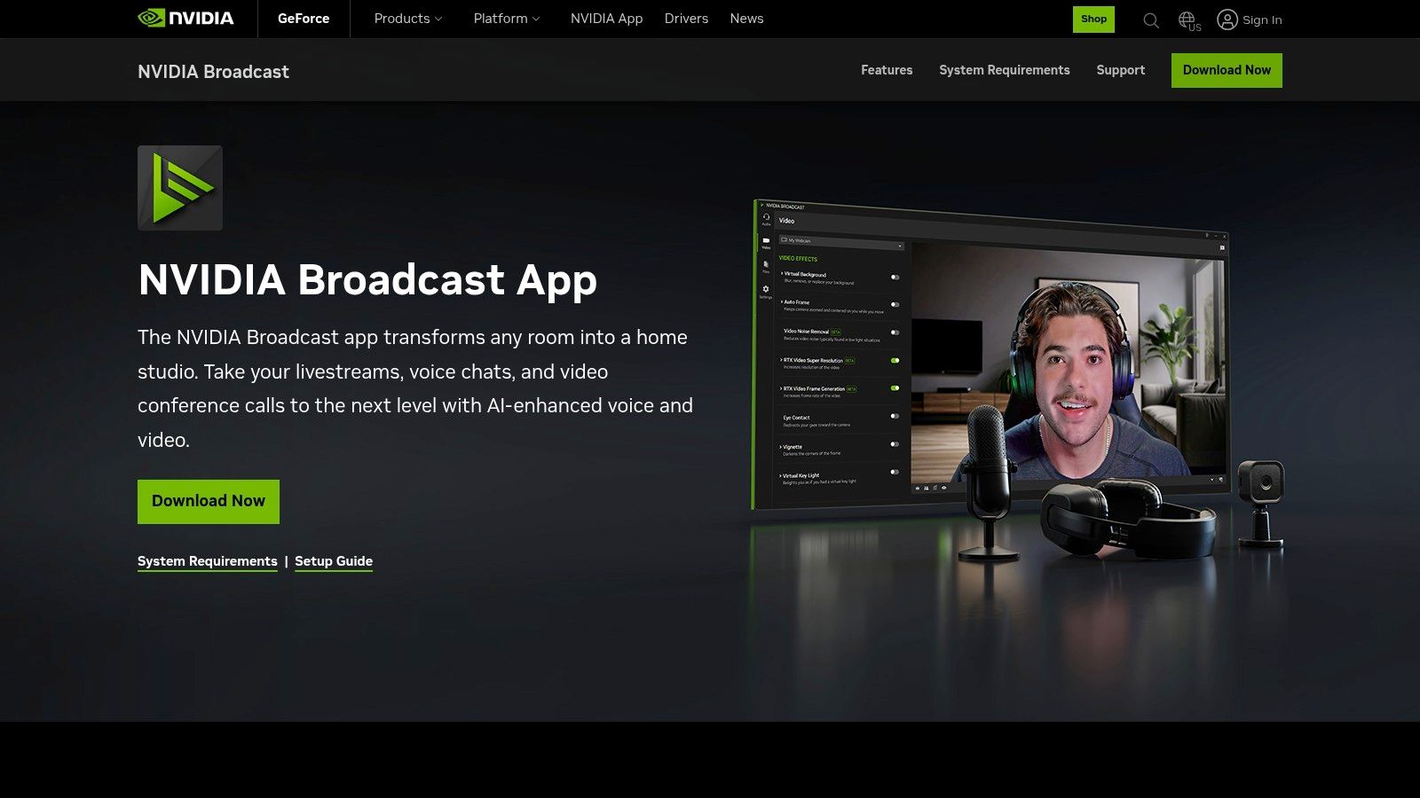The width and height of the screenshot is (1420, 798).
Task: Open the globe region selector icon
Action: click(1188, 20)
